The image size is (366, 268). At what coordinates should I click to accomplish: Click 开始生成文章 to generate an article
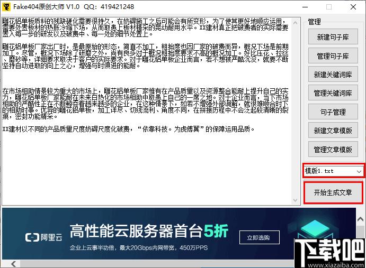[333, 192]
